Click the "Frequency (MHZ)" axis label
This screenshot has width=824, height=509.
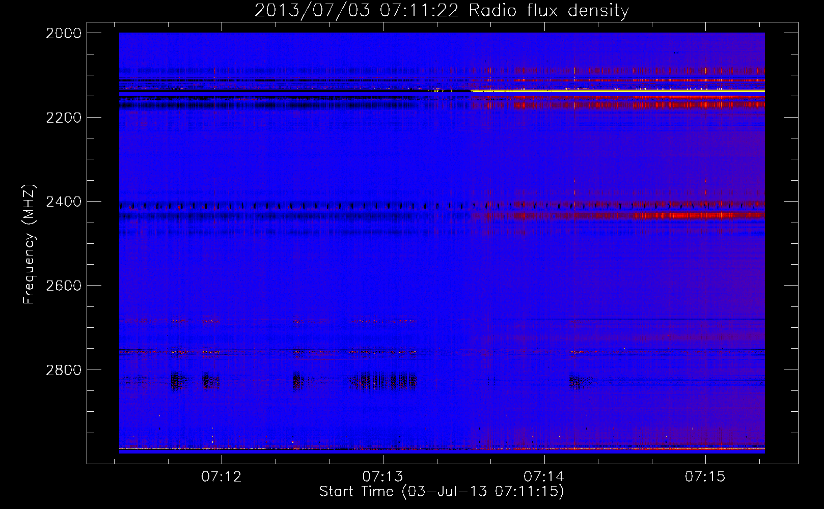coord(29,244)
